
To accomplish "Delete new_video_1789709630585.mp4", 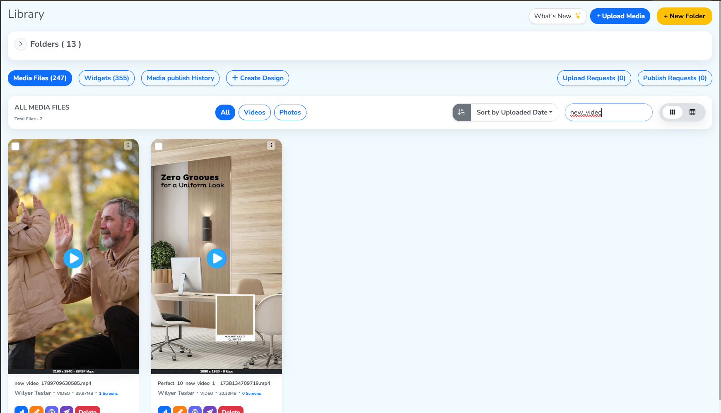I will pyautogui.click(x=87, y=410).
